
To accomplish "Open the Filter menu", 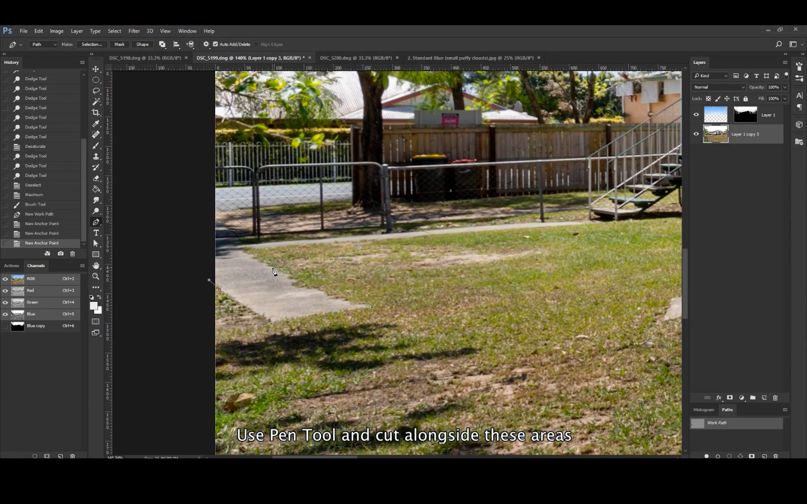I will point(134,31).
